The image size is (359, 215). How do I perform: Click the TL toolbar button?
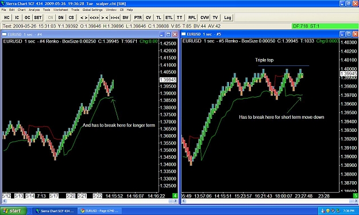click(159, 18)
